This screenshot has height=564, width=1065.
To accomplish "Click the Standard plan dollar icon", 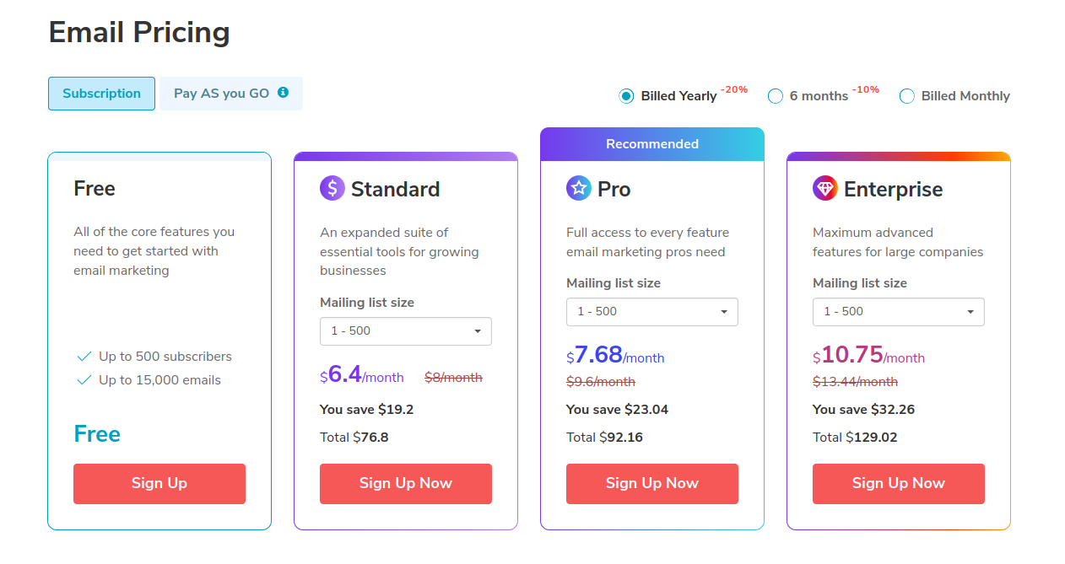I will pyautogui.click(x=332, y=188).
